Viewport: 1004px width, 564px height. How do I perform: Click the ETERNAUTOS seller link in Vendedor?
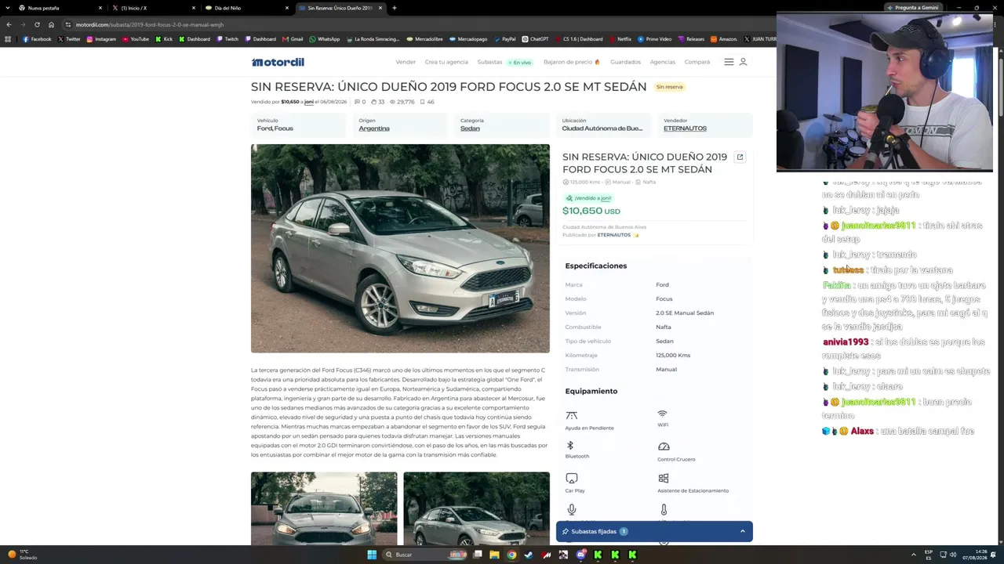pos(685,128)
